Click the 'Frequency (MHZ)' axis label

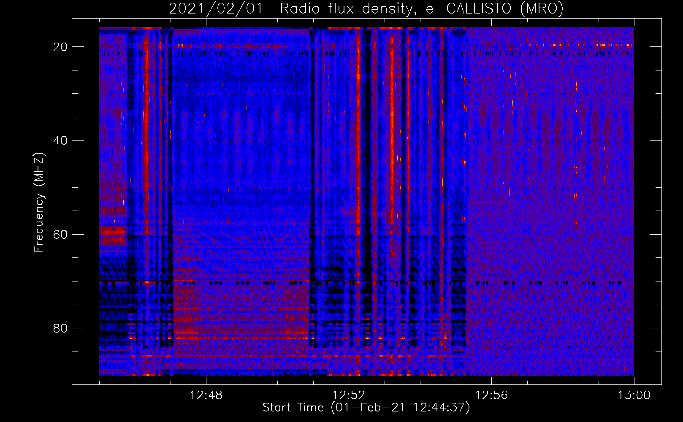(39, 203)
